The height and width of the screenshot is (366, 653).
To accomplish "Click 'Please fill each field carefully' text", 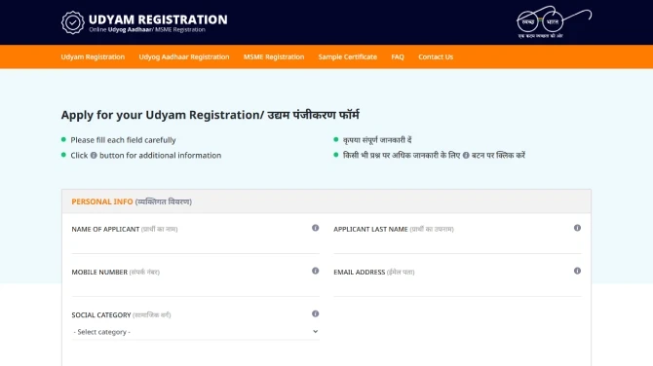I will click(123, 140).
